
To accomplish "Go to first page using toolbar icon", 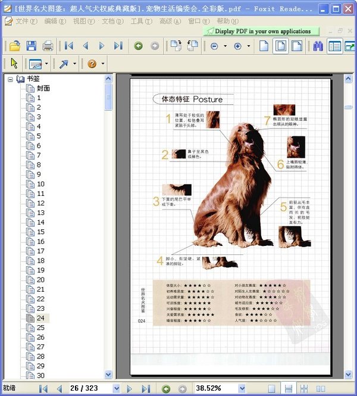I will tap(69, 46).
